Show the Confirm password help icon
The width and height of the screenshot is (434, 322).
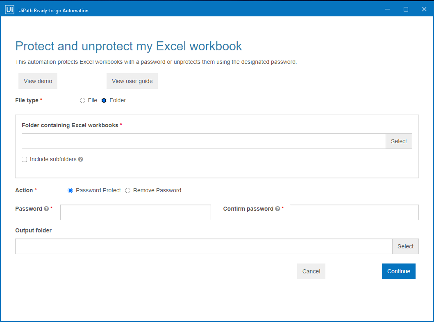point(277,209)
